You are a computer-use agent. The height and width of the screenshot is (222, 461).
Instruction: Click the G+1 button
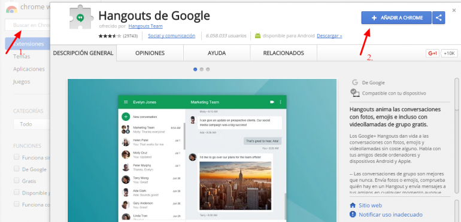pyautogui.click(x=433, y=53)
